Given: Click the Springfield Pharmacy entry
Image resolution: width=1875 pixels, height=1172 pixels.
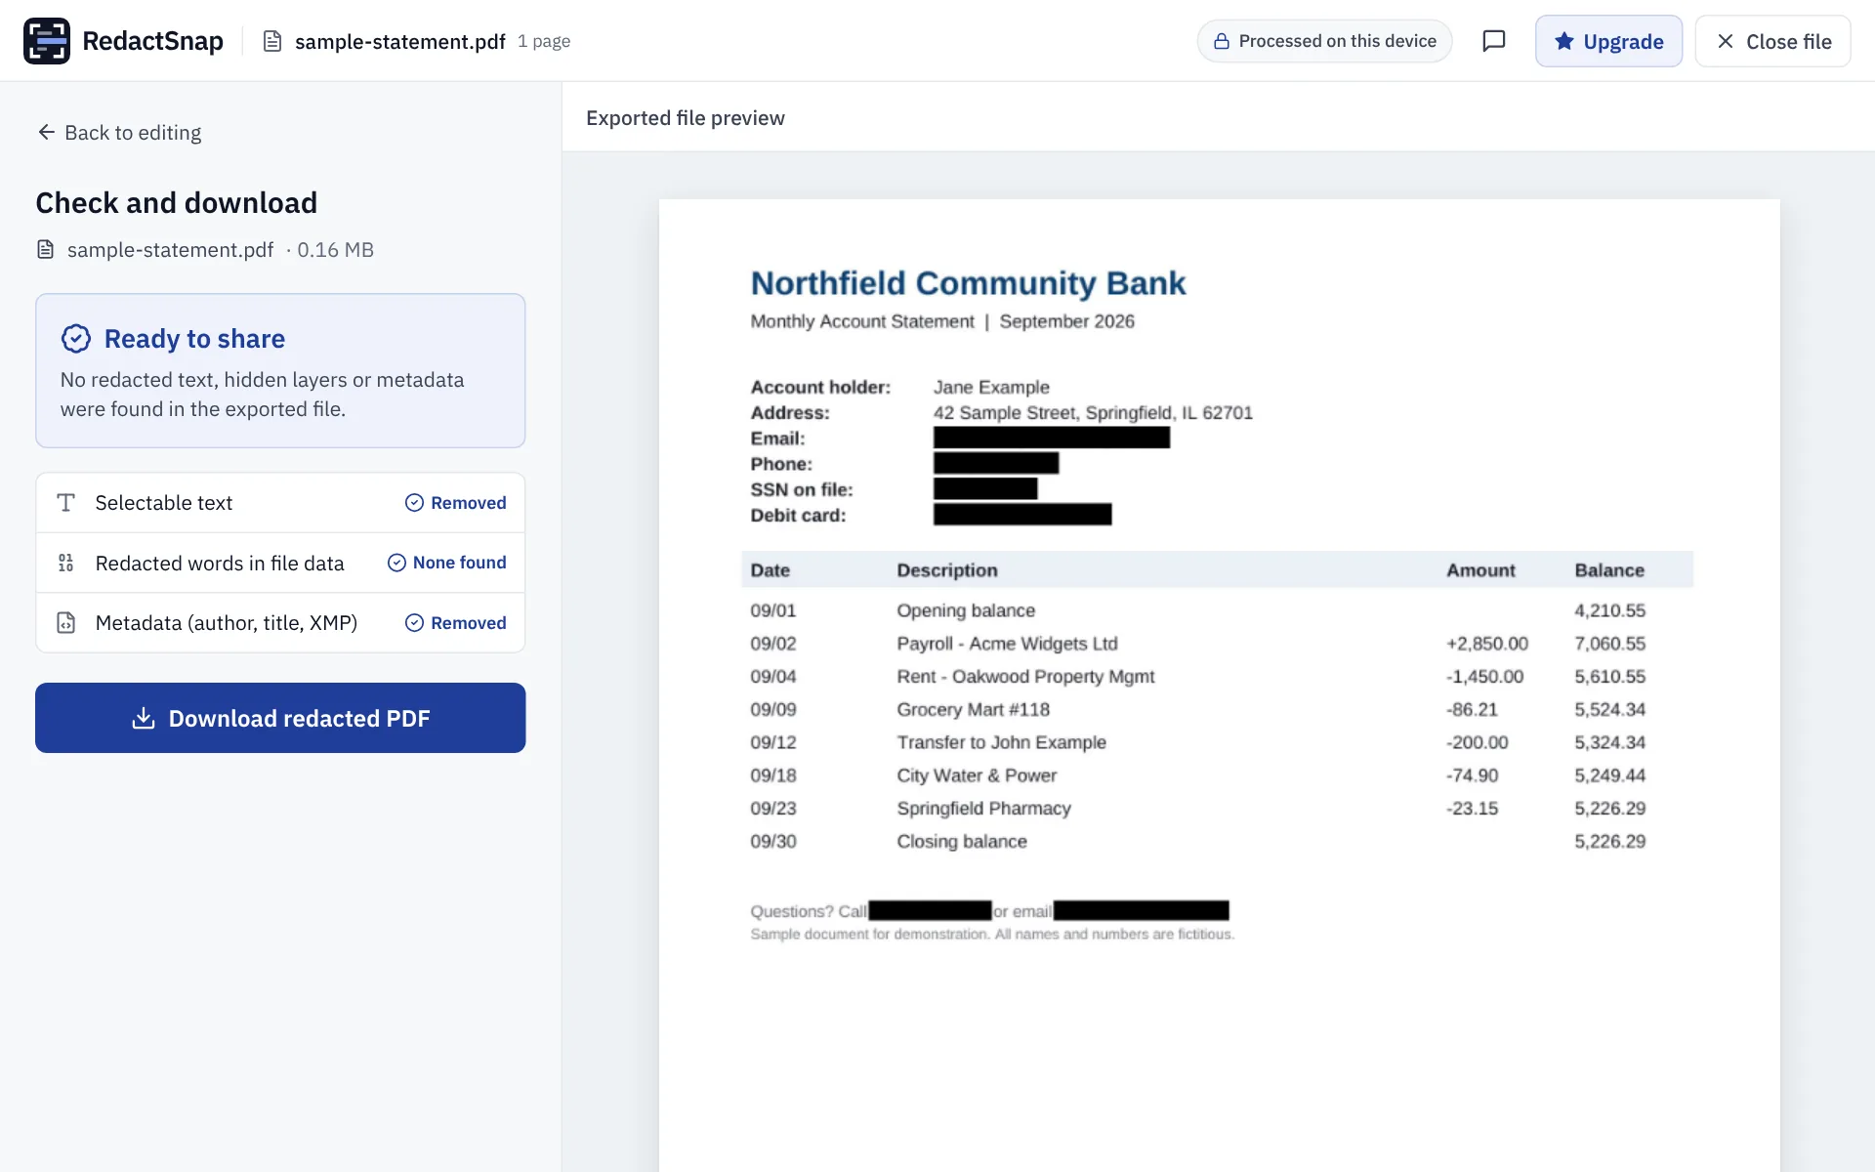Looking at the screenshot, I should click(x=984, y=809).
